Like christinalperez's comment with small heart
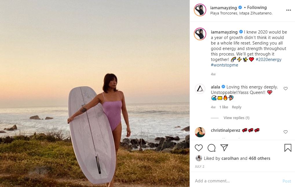This screenshot has width=295, height=187. coord(285,132)
